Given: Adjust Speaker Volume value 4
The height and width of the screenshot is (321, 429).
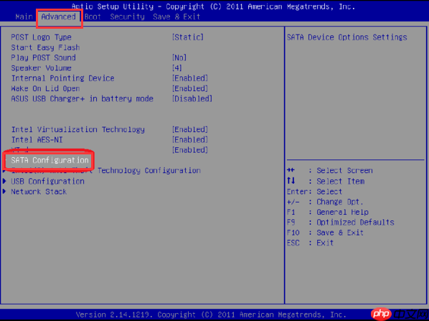Looking at the screenshot, I should 177,68.
